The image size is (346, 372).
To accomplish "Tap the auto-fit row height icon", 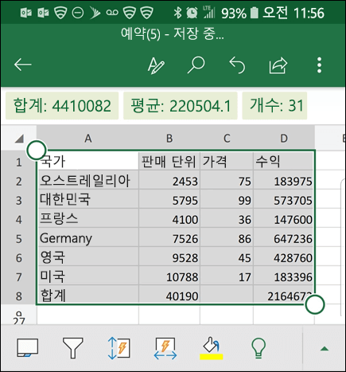I will tap(119, 348).
